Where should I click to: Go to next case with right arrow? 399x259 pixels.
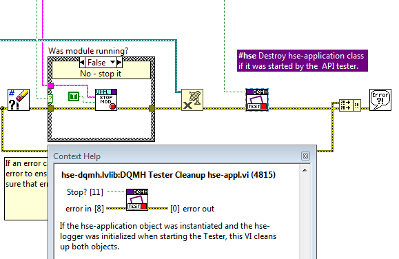point(119,62)
